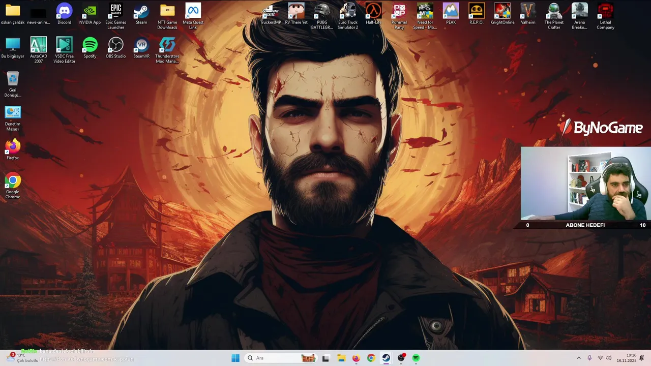Switch to Spotify in the taskbar
This screenshot has height=366, width=651.
416,358
